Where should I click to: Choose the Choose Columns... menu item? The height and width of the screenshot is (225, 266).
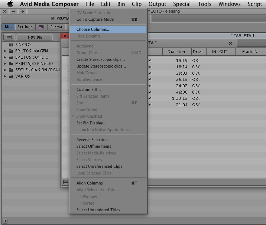(x=108, y=29)
